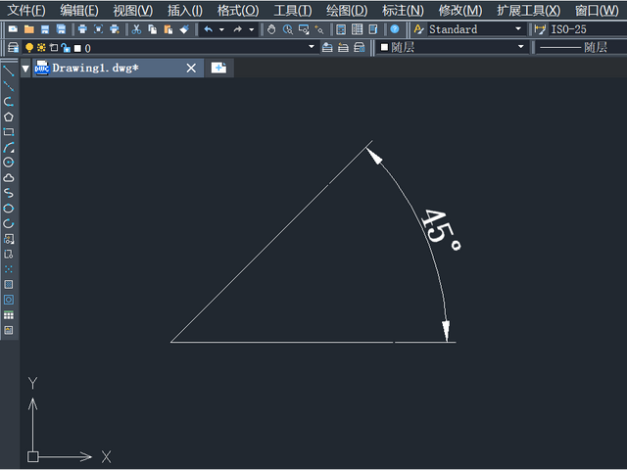Select the Line tool in the draw toolbar

coord(9,71)
